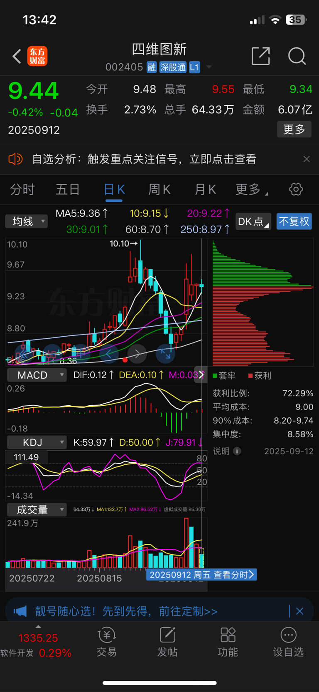Tap the 说明 info icon
Image resolution: width=319 pixels, height=692 pixels.
point(237,451)
